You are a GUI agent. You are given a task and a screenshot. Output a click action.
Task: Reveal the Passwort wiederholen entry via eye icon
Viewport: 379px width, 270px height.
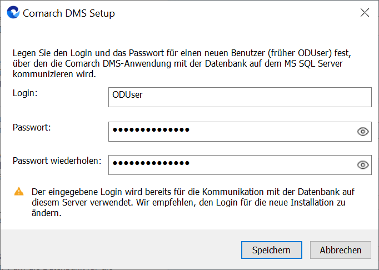[363, 164]
